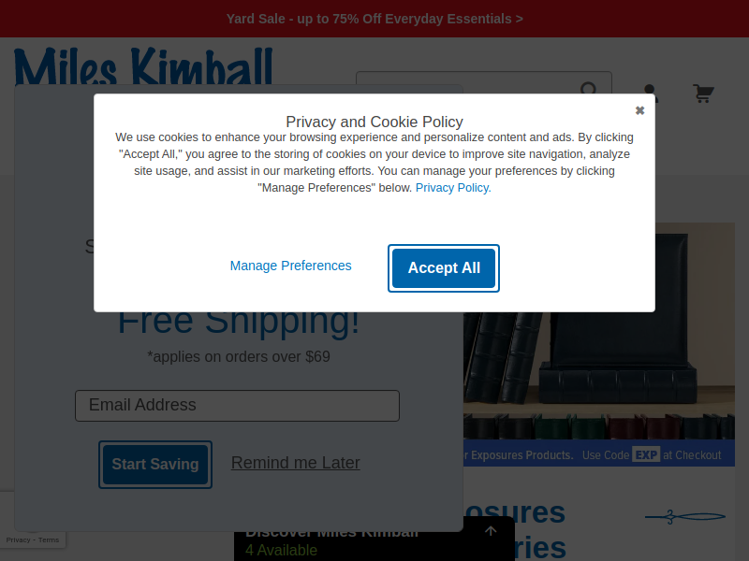Click the decorative needle icon
The height and width of the screenshot is (561, 749).
coord(685,517)
